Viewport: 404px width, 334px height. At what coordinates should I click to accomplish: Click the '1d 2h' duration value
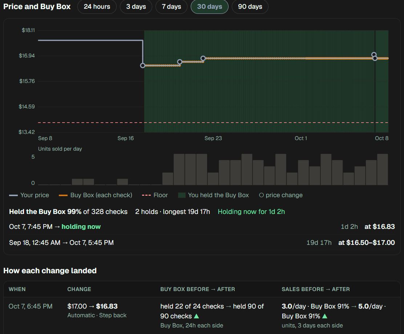coord(349,227)
